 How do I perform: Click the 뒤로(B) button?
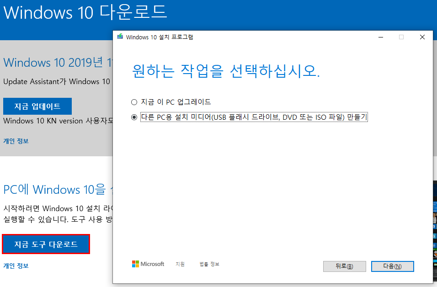click(x=345, y=266)
